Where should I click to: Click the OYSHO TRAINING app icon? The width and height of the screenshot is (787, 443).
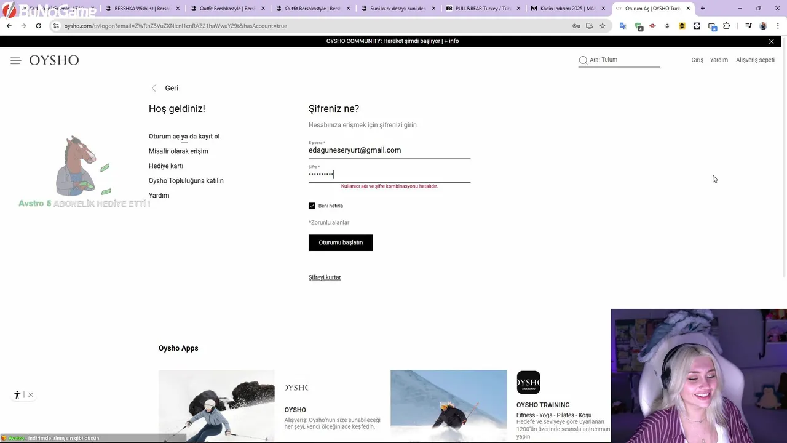coord(528,383)
